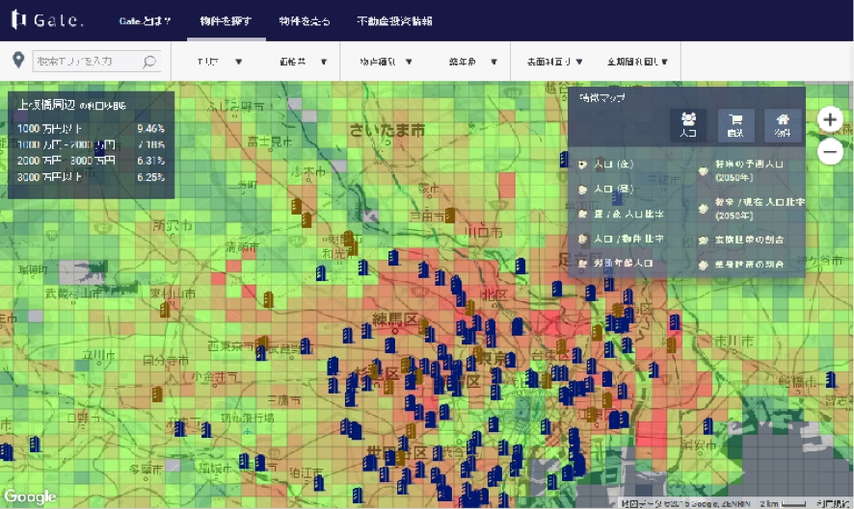The height and width of the screenshot is (509, 854).
Task: Open the エリア filter dropdown
Action: point(219,62)
